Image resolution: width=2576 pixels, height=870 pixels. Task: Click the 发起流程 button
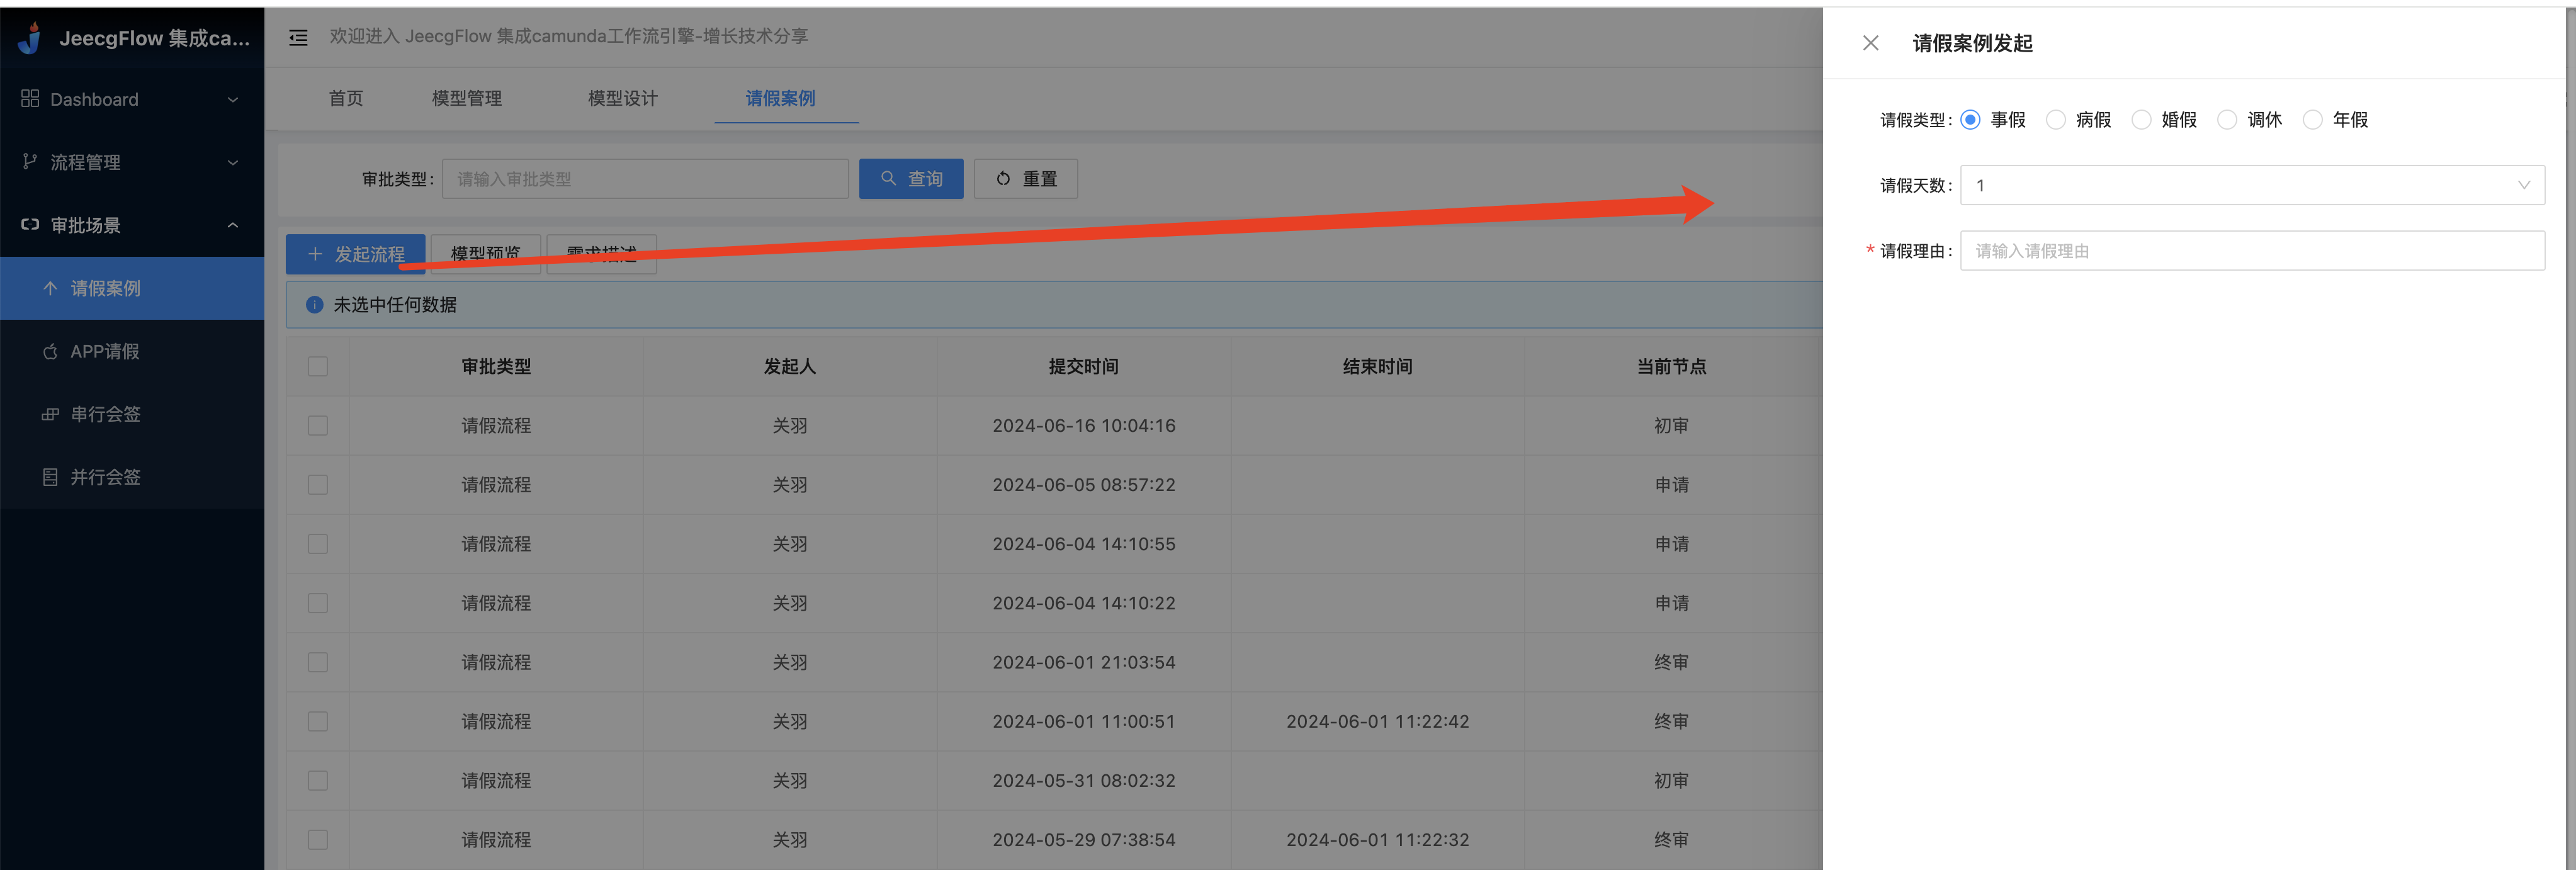pos(356,254)
